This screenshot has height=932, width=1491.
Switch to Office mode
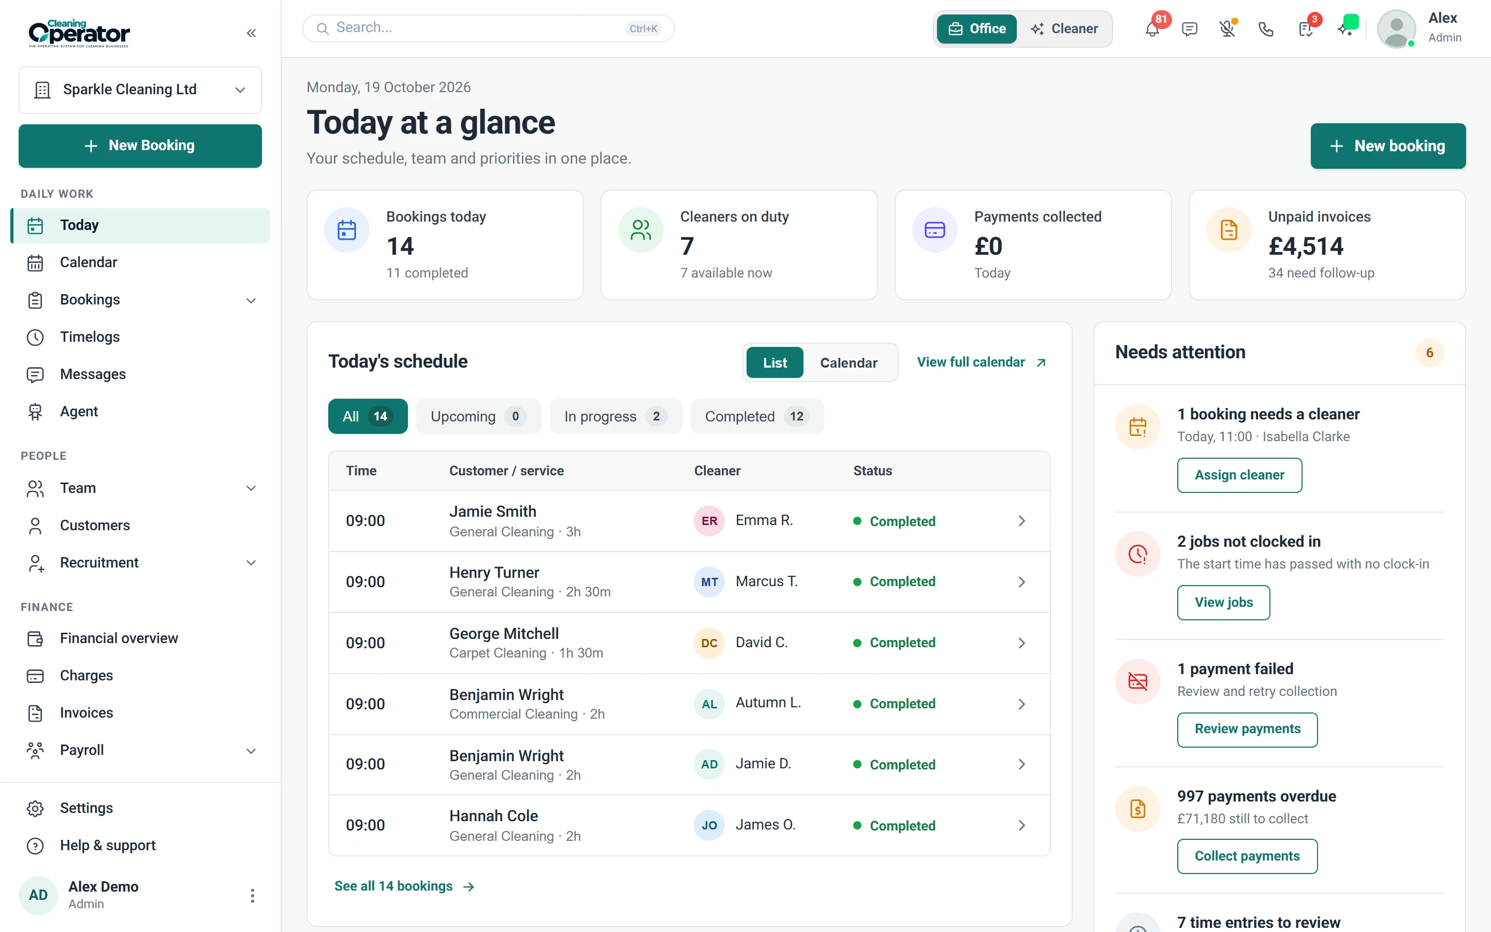[x=976, y=29]
